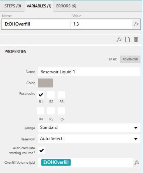The height and width of the screenshot is (173, 143).
Task: Enable the R2 reservoir checkbox
Action: 51,95
